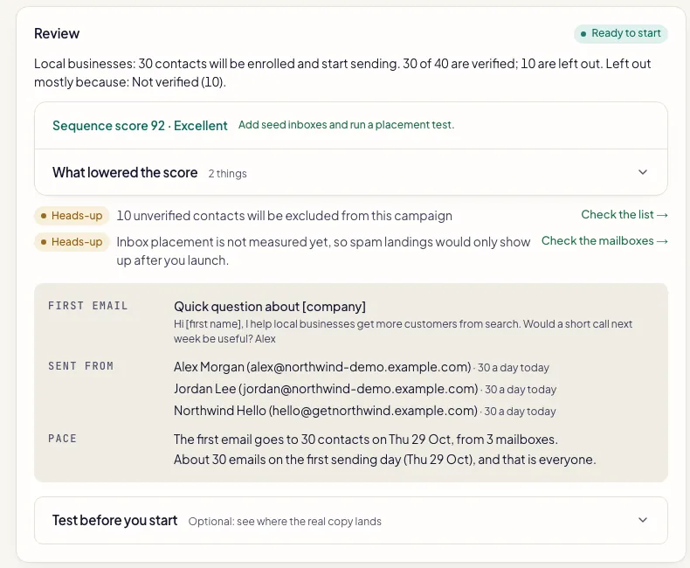Click the Test before you start heading

click(114, 521)
